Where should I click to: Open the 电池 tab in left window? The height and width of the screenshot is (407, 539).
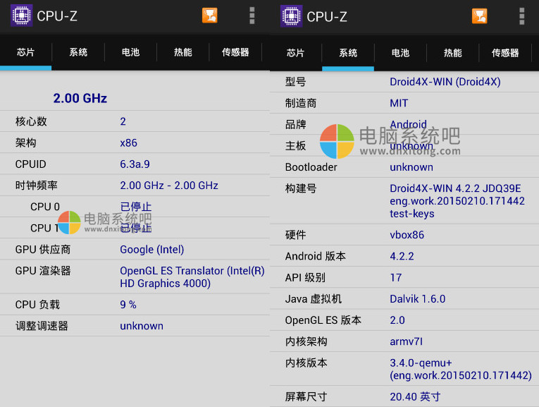tap(130, 52)
